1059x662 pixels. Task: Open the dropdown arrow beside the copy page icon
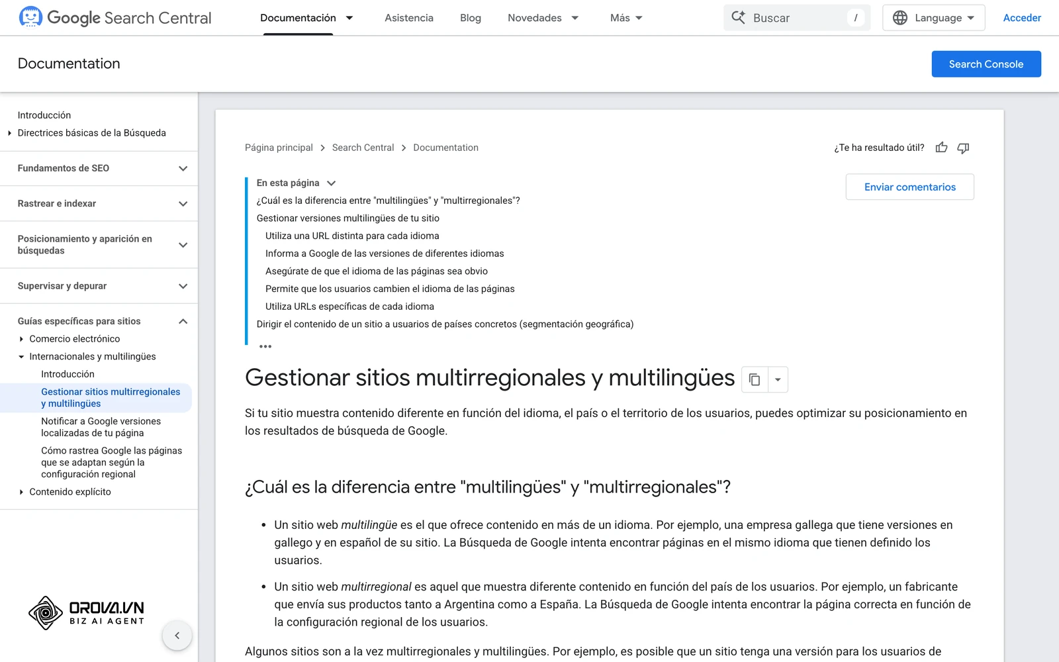point(778,379)
